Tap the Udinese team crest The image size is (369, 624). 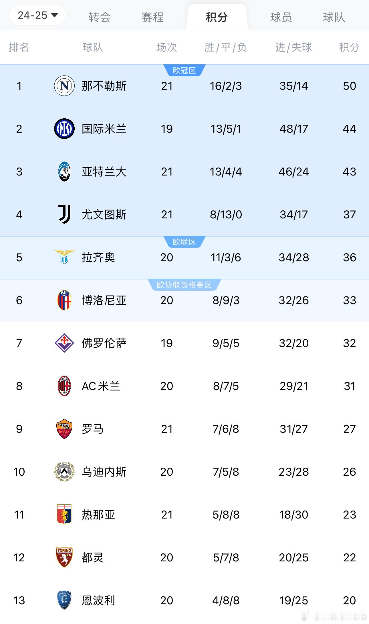pos(64,472)
